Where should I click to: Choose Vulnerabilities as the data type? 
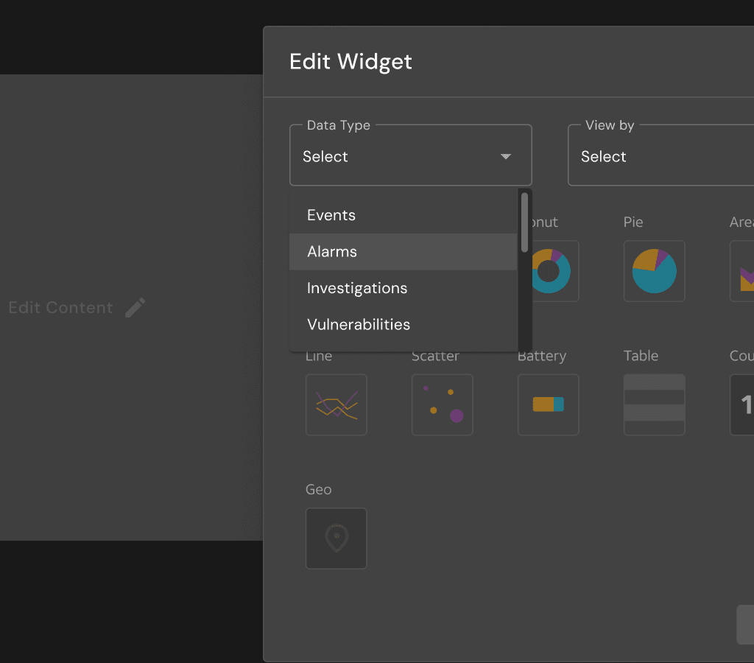click(x=359, y=324)
